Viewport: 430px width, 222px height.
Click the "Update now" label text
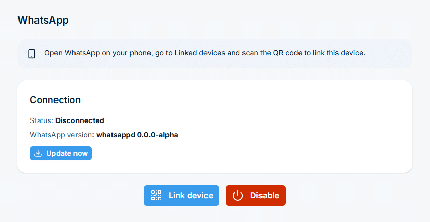pos(67,153)
